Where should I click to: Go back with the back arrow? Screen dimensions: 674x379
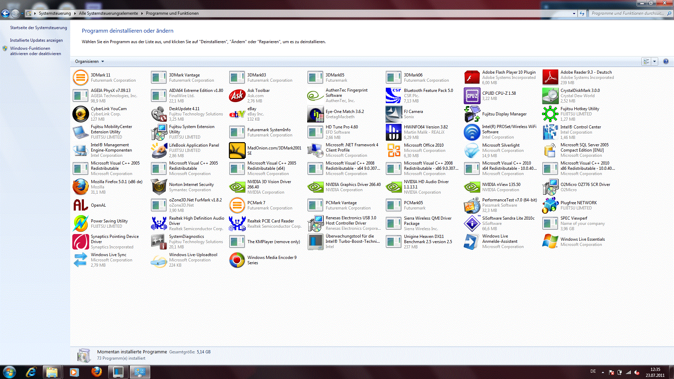6,14
